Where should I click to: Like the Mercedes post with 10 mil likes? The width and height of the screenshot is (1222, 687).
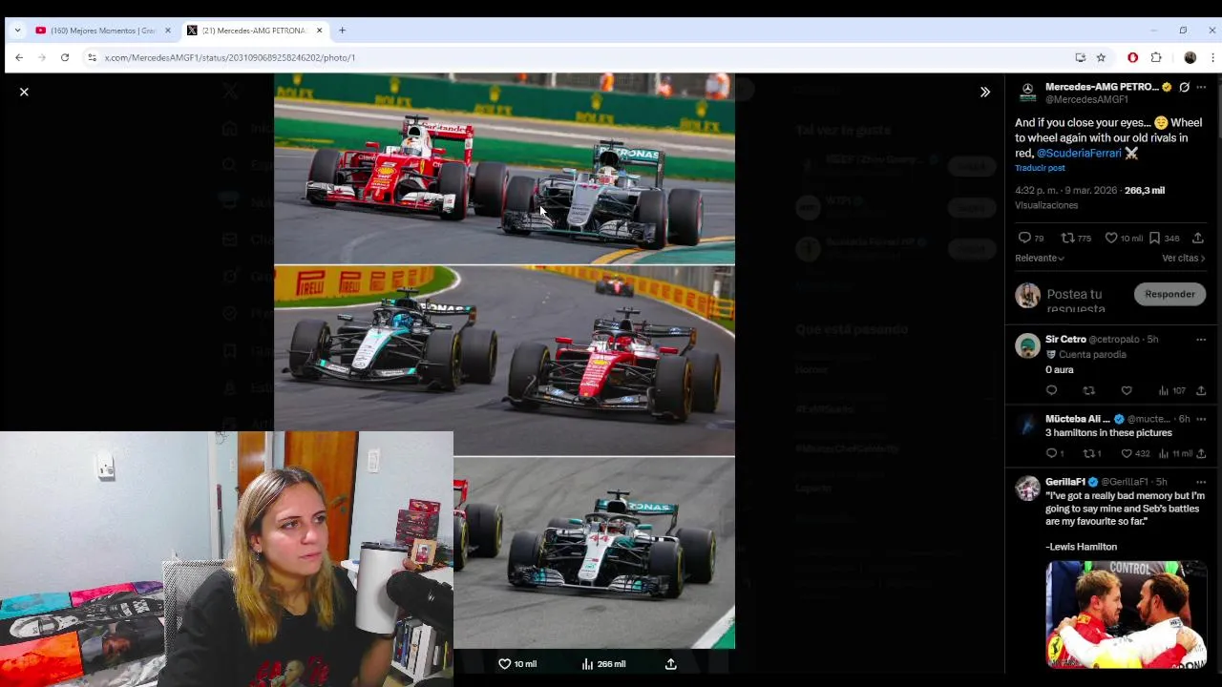tap(1111, 238)
